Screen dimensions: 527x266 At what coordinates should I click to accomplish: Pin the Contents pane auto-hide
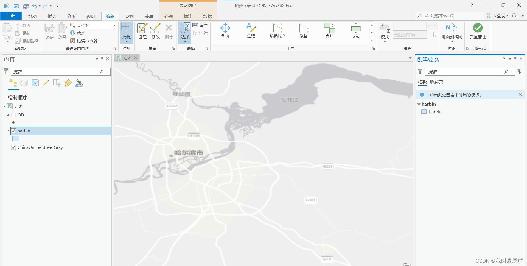[102, 58]
